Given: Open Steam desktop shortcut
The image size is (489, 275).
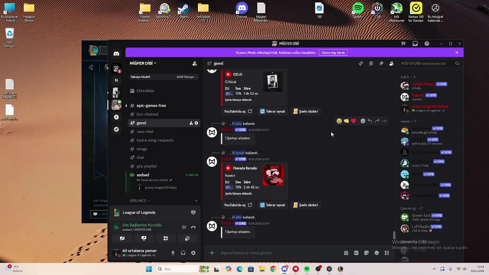Looking at the screenshot, I should [x=183, y=11].
